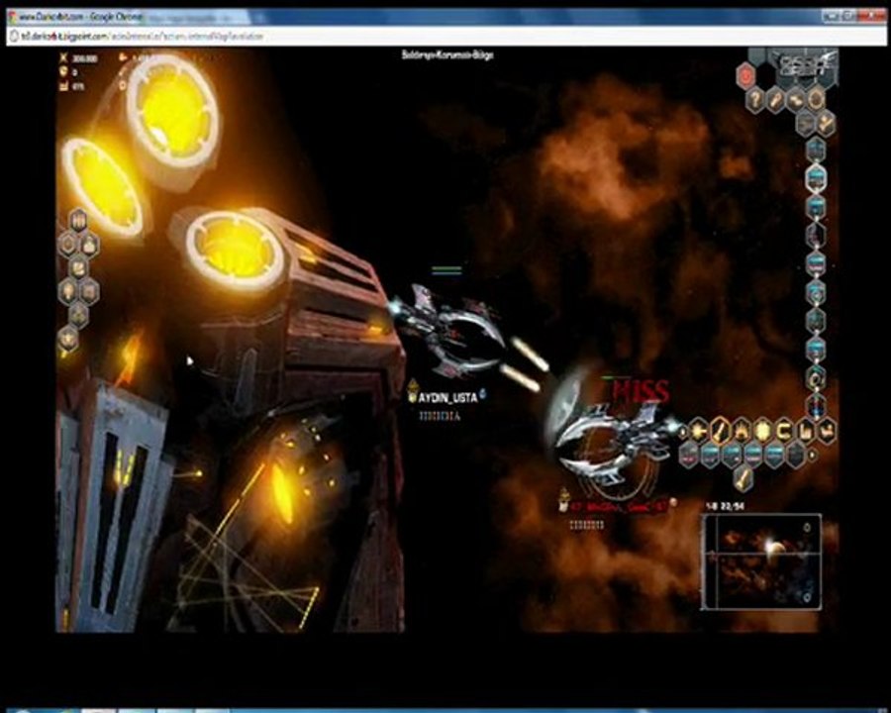Click the map coordinates text above minimap
This screenshot has height=713, width=891.
(x=725, y=506)
